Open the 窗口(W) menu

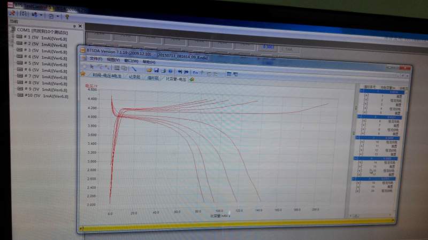[x=131, y=60]
